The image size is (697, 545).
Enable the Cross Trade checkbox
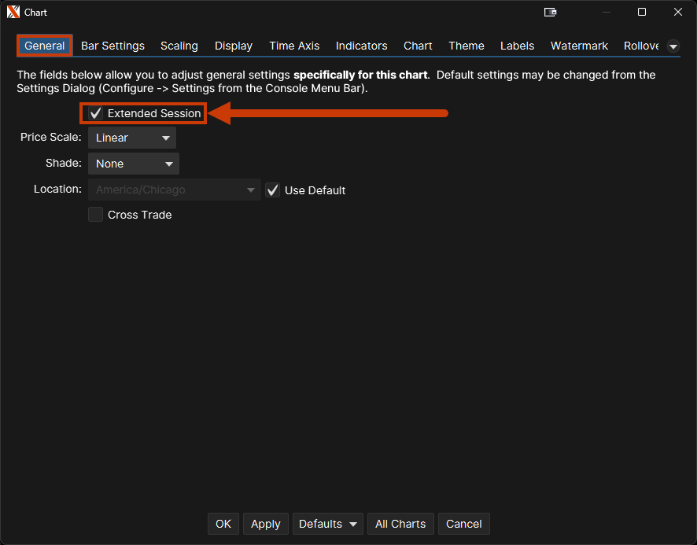96,215
